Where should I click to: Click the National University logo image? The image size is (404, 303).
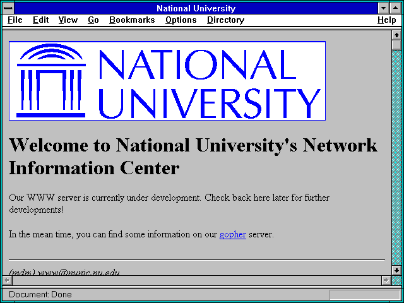[x=167, y=81]
